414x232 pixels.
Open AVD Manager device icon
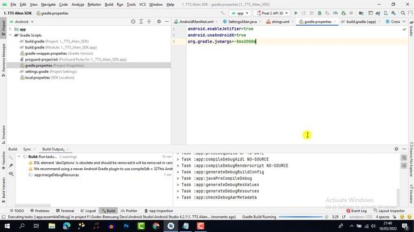point(386,13)
